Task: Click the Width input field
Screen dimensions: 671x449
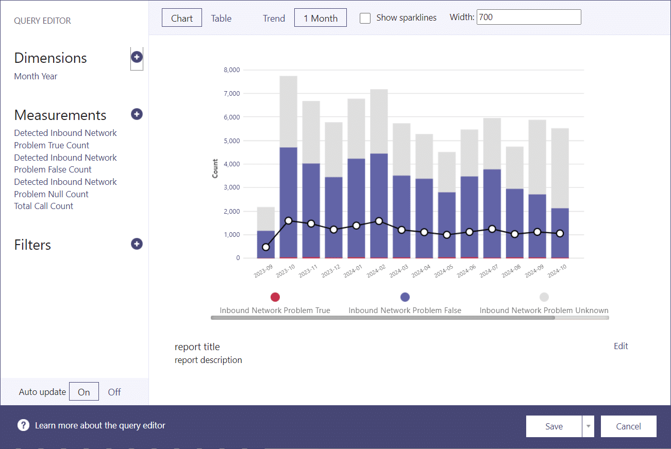Action: [528, 17]
